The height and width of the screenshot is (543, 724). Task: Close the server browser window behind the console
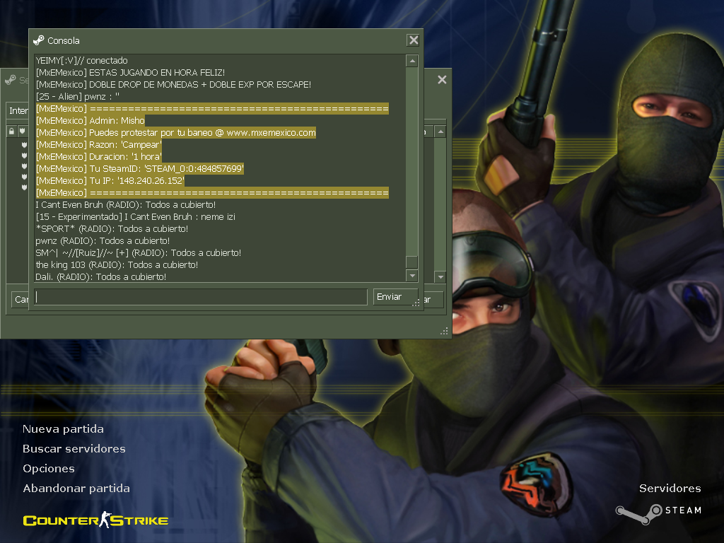click(x=442, y=79)
